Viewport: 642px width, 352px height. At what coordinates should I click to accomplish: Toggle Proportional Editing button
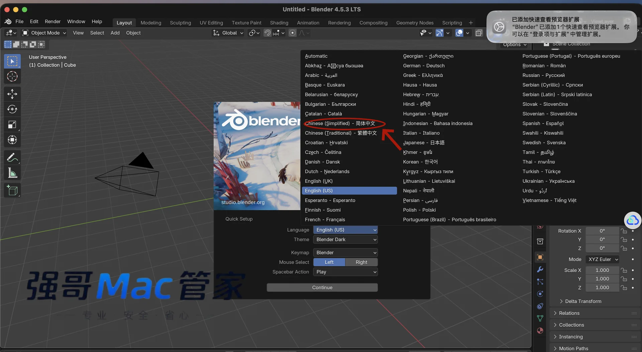[292, 33]
